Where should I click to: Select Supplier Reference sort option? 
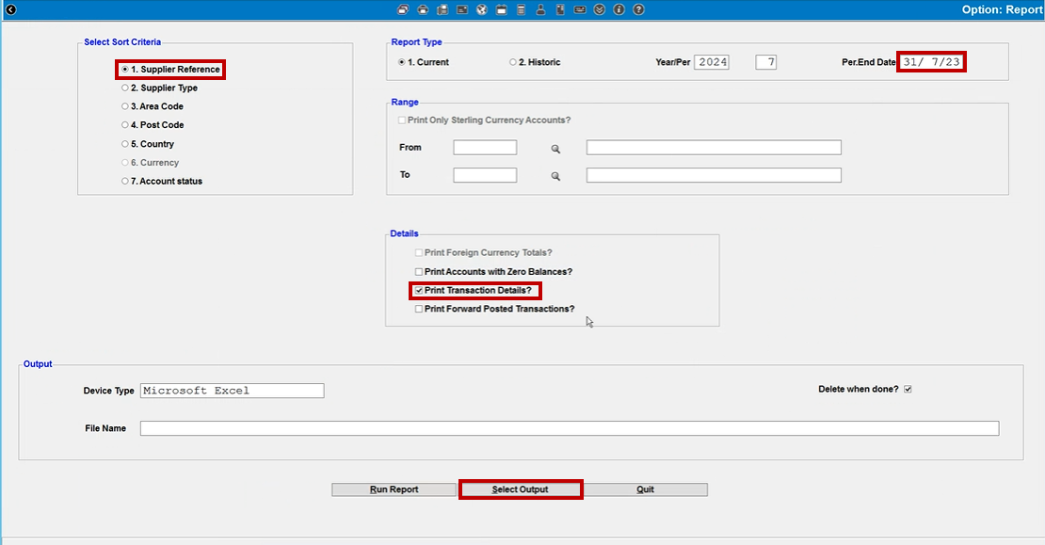pyautogui.click(x=170, y=70)
